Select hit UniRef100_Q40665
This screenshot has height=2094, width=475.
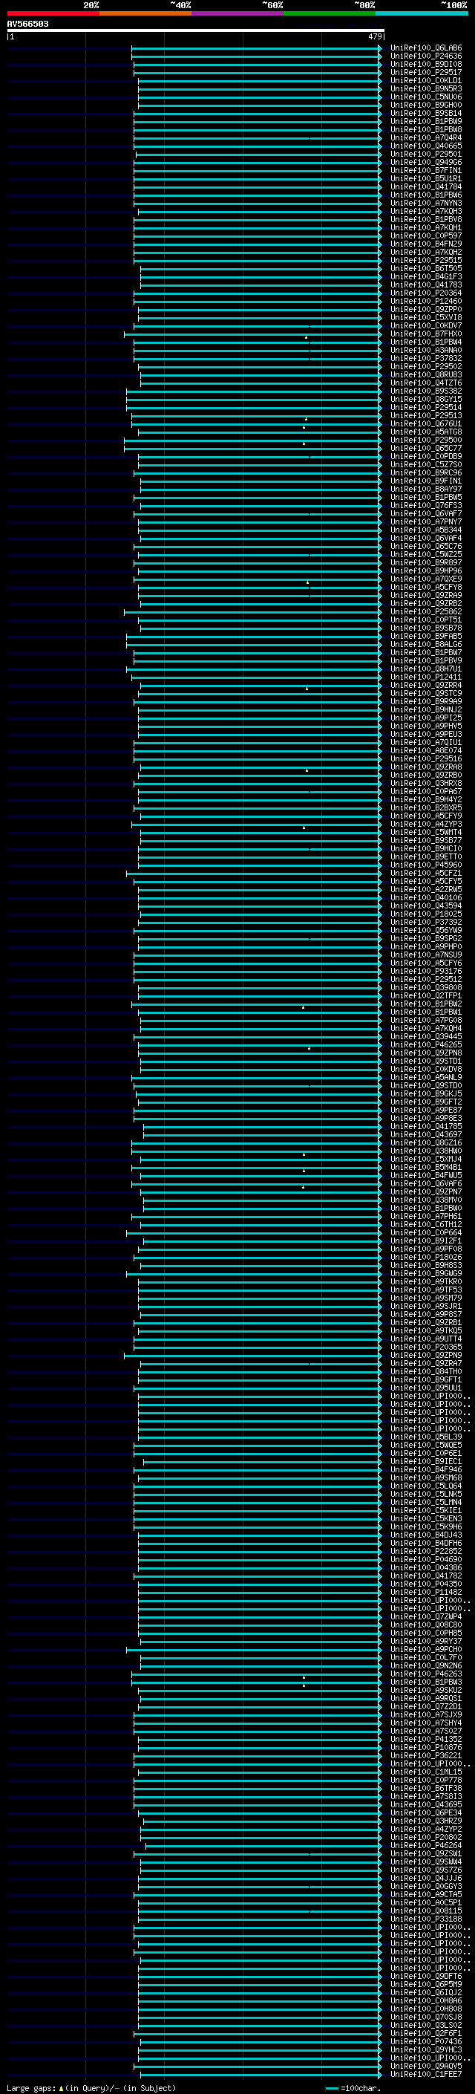[426, 146]
